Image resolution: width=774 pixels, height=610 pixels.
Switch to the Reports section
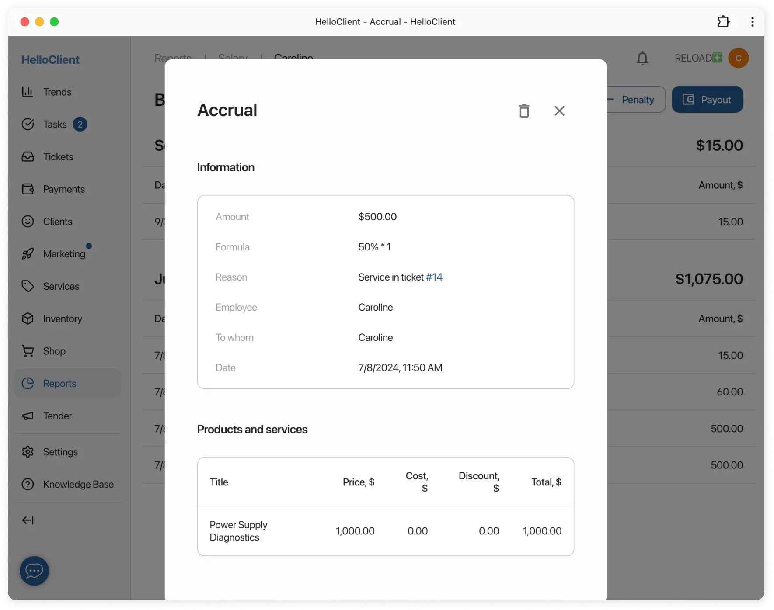click(59, 384)
